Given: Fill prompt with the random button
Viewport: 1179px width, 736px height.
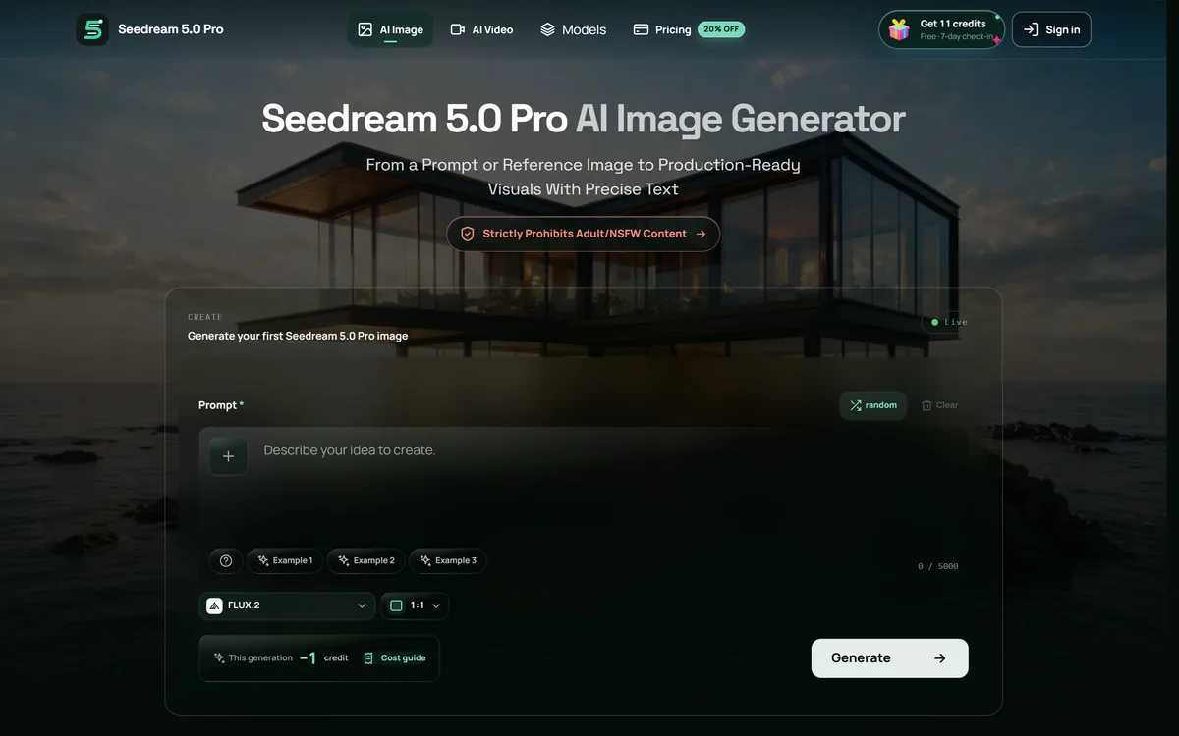Looking at the screenshot, I should 873,405.
